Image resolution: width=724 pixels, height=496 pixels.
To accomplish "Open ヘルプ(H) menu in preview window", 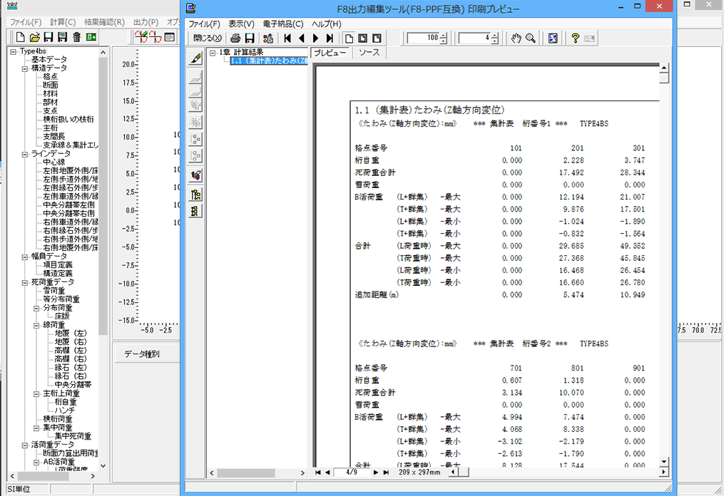I will (327, 24).
